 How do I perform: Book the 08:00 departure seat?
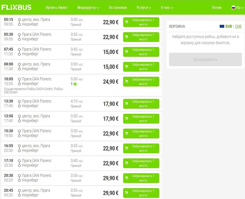[x=141, y=67]
